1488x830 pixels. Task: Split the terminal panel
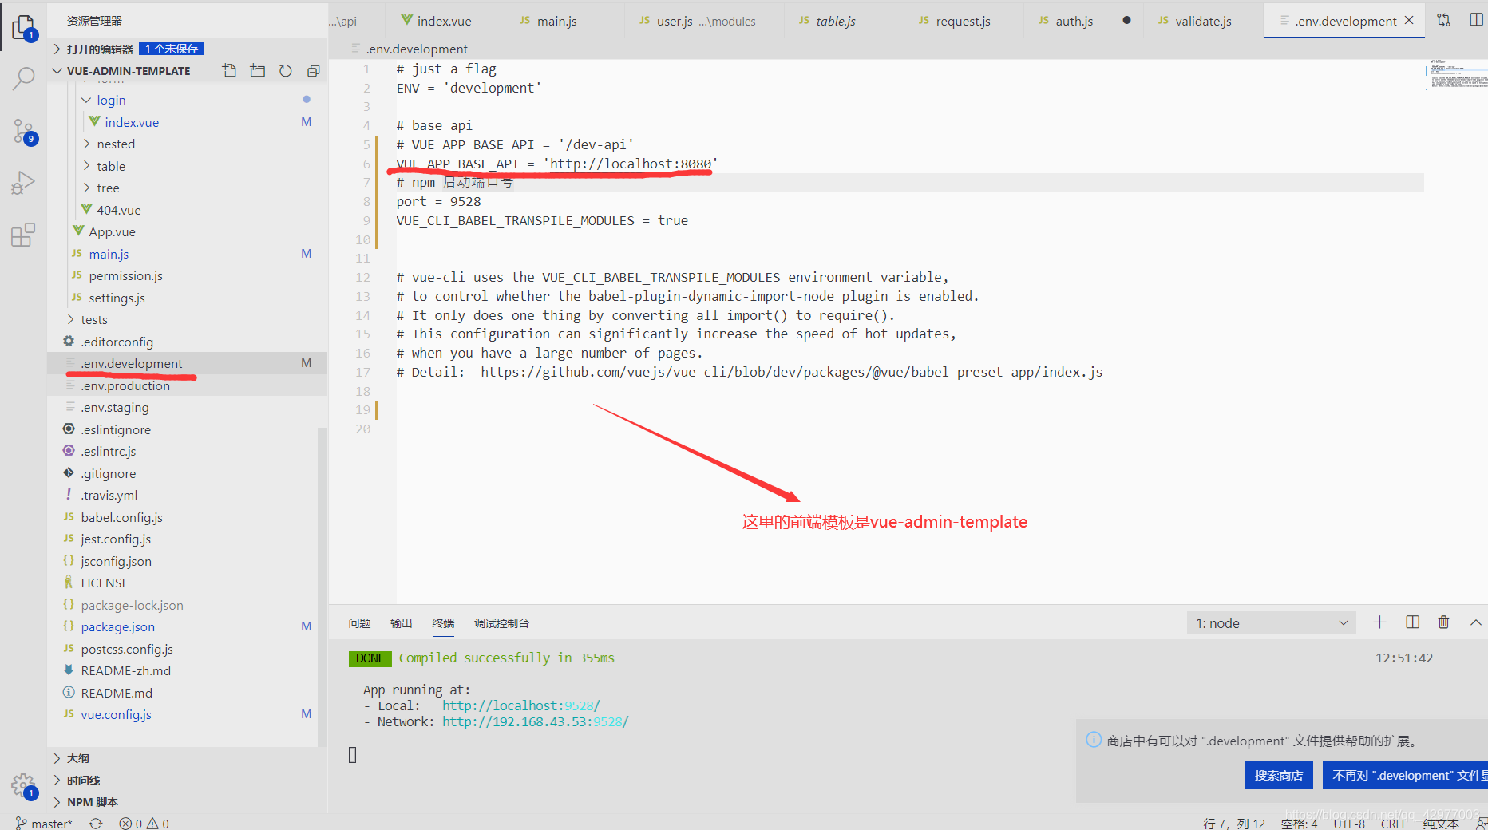pyautogui.click(x=1412, y=622)
